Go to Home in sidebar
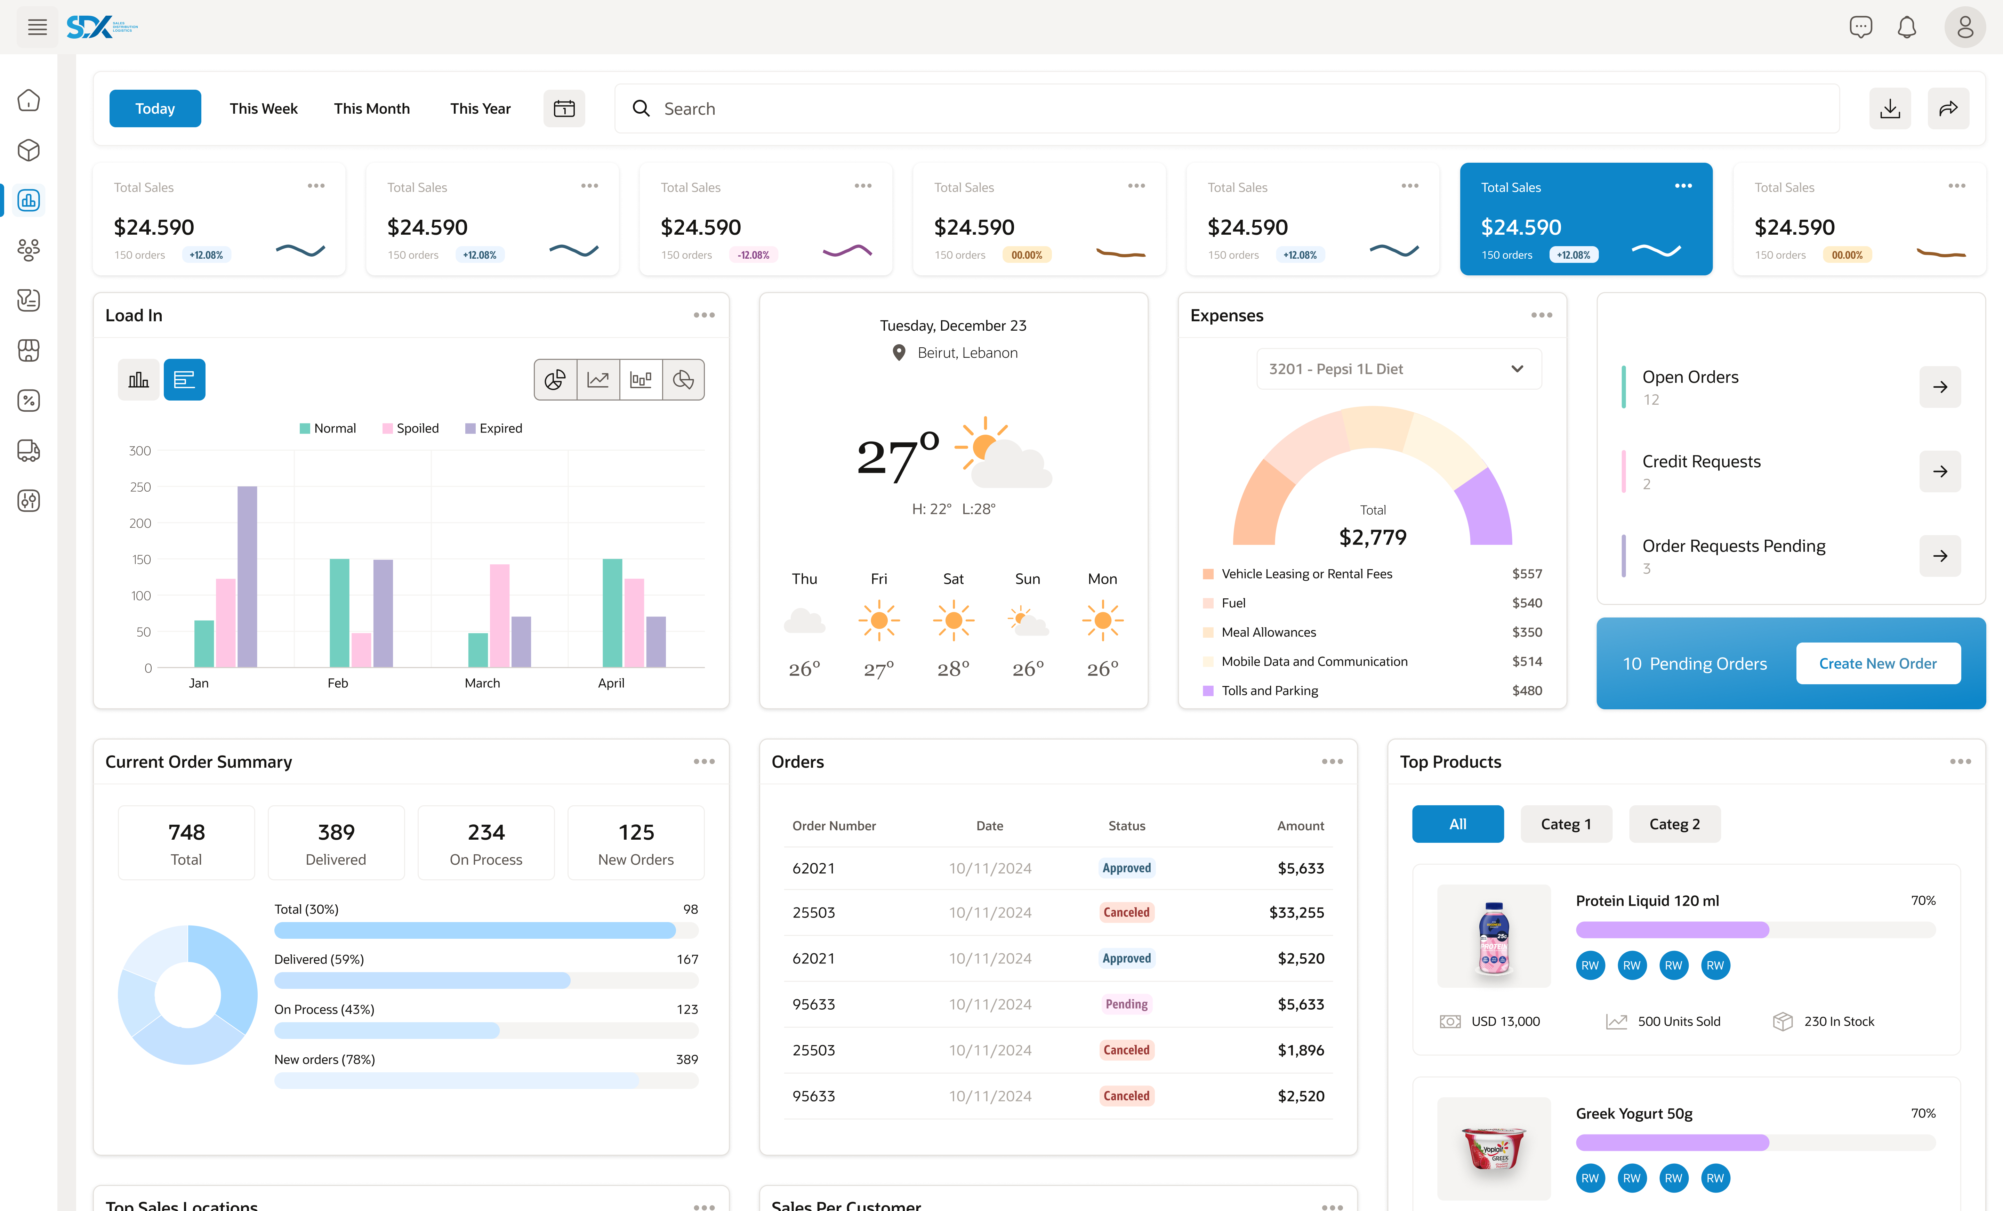The width and height of the screenshot is (2003, 1211). point(29,100)
